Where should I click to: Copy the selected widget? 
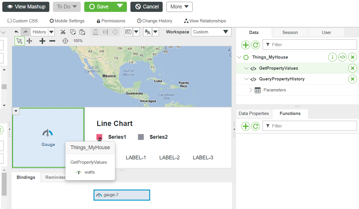click(73, 32)
